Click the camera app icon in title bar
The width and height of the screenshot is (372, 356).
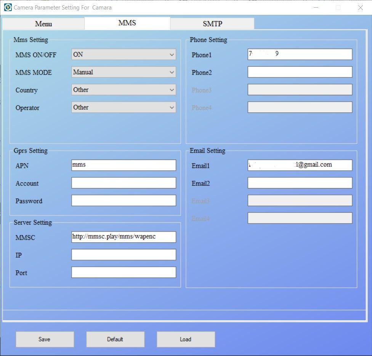pos(8,7)
